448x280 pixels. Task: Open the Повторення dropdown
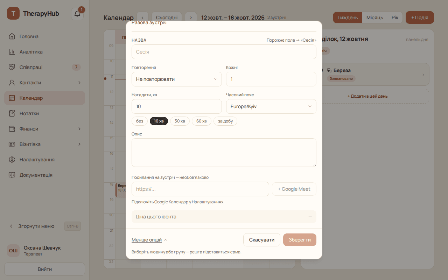(x=177, y=79)
